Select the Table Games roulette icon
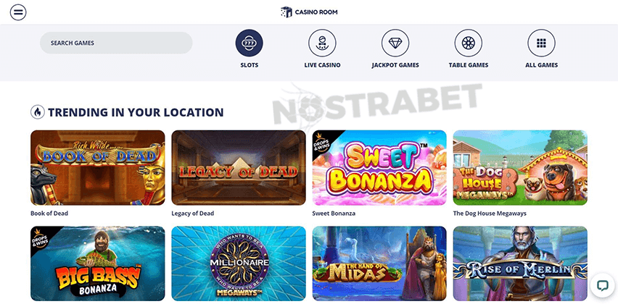Viewport: 618px width, 304px height. 469,43
